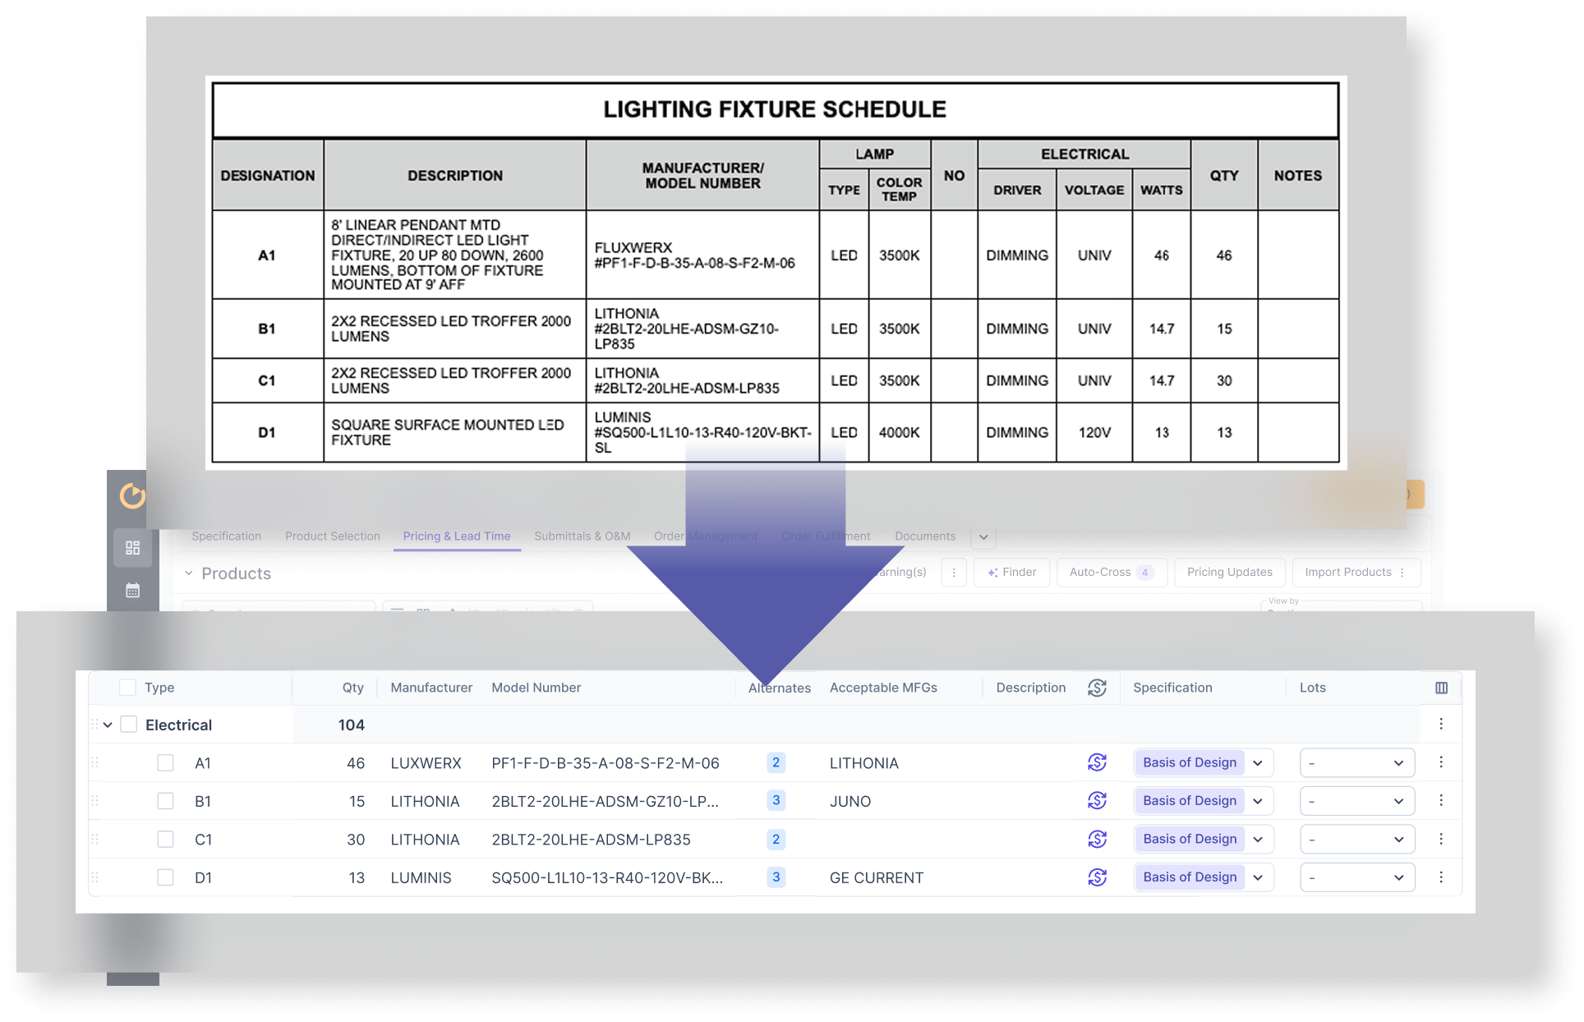Open B1 Basis of Design dropdown arrow
The height and width of the screenshot is (1022, 1584).
pos(1258,800)
